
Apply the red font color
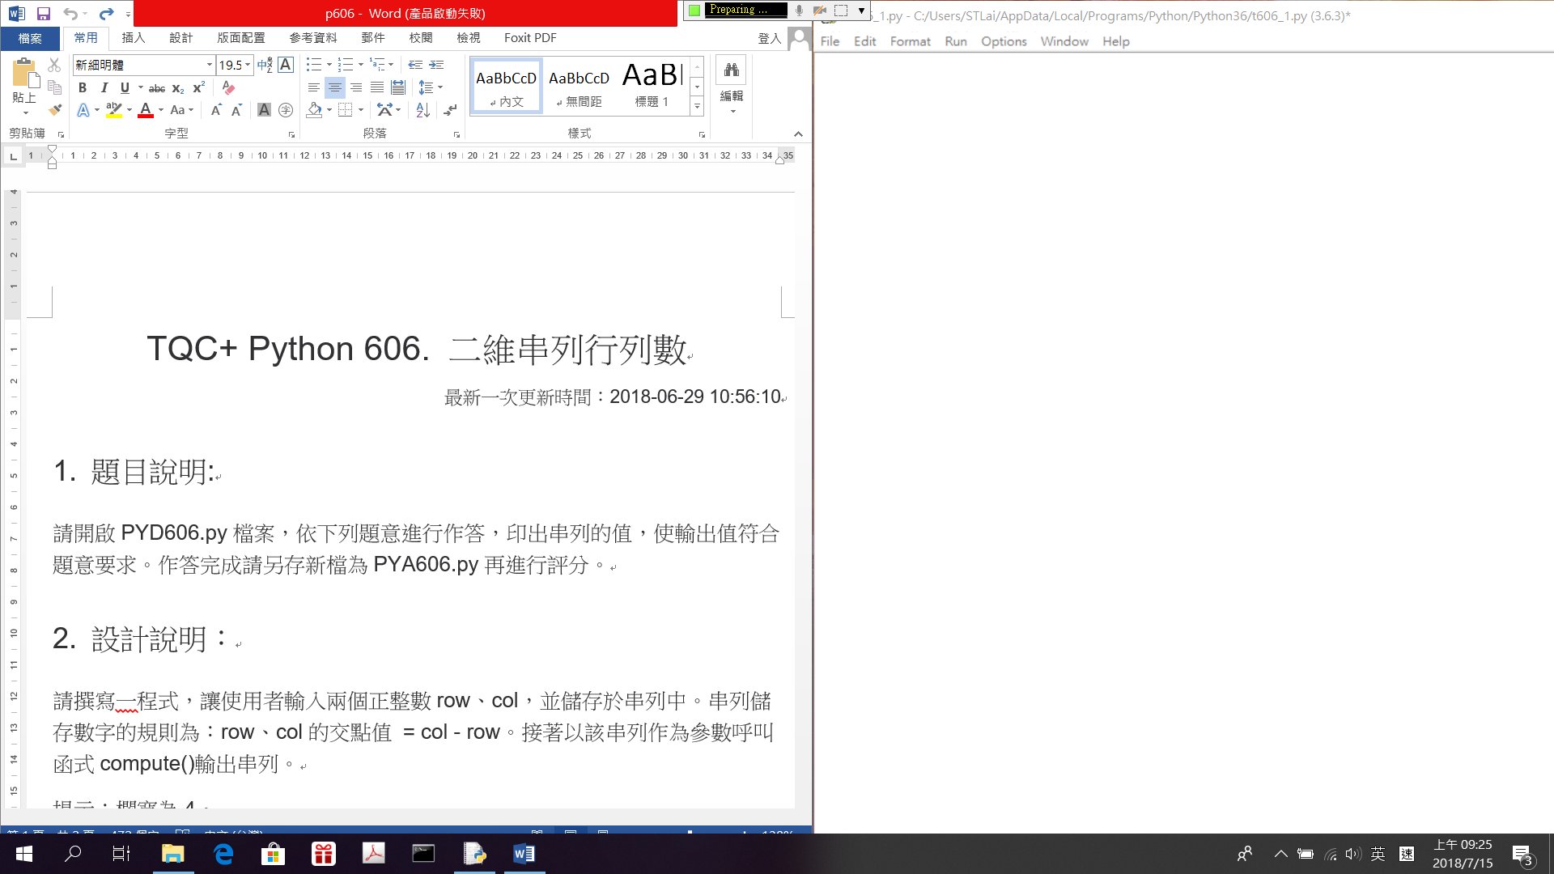tap(146, 110)
